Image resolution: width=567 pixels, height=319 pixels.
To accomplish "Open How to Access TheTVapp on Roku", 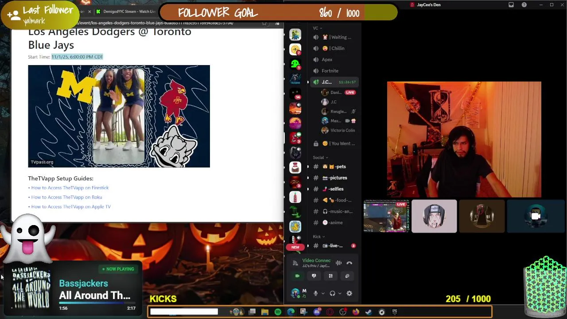I will click(66, 197).
